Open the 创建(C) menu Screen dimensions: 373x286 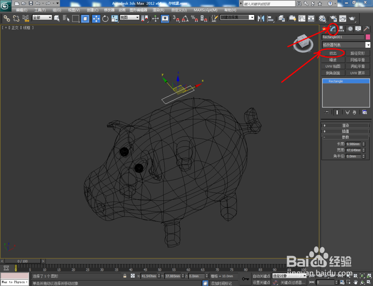pos(93,10)
